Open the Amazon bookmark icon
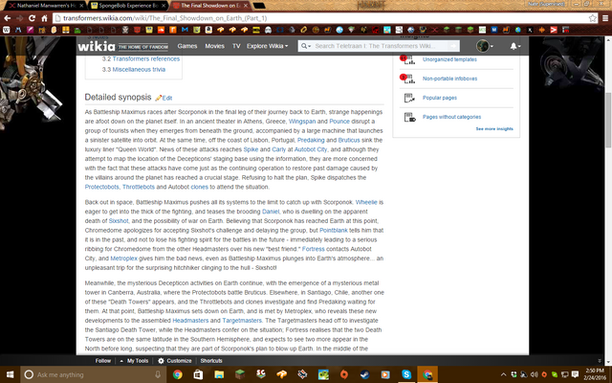This screenshot has height=383, width=612. click(208, 30)
